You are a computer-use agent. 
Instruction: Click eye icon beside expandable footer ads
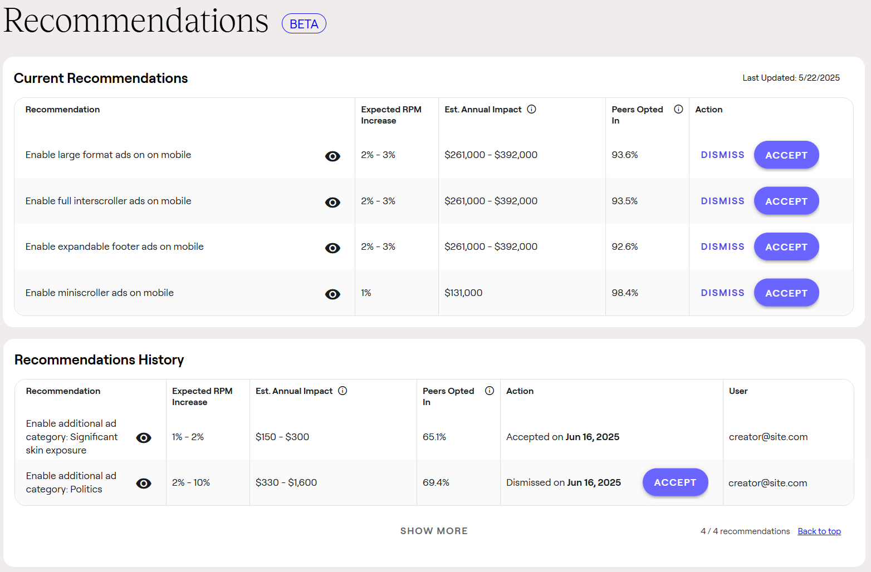click(x=332, y=248)
